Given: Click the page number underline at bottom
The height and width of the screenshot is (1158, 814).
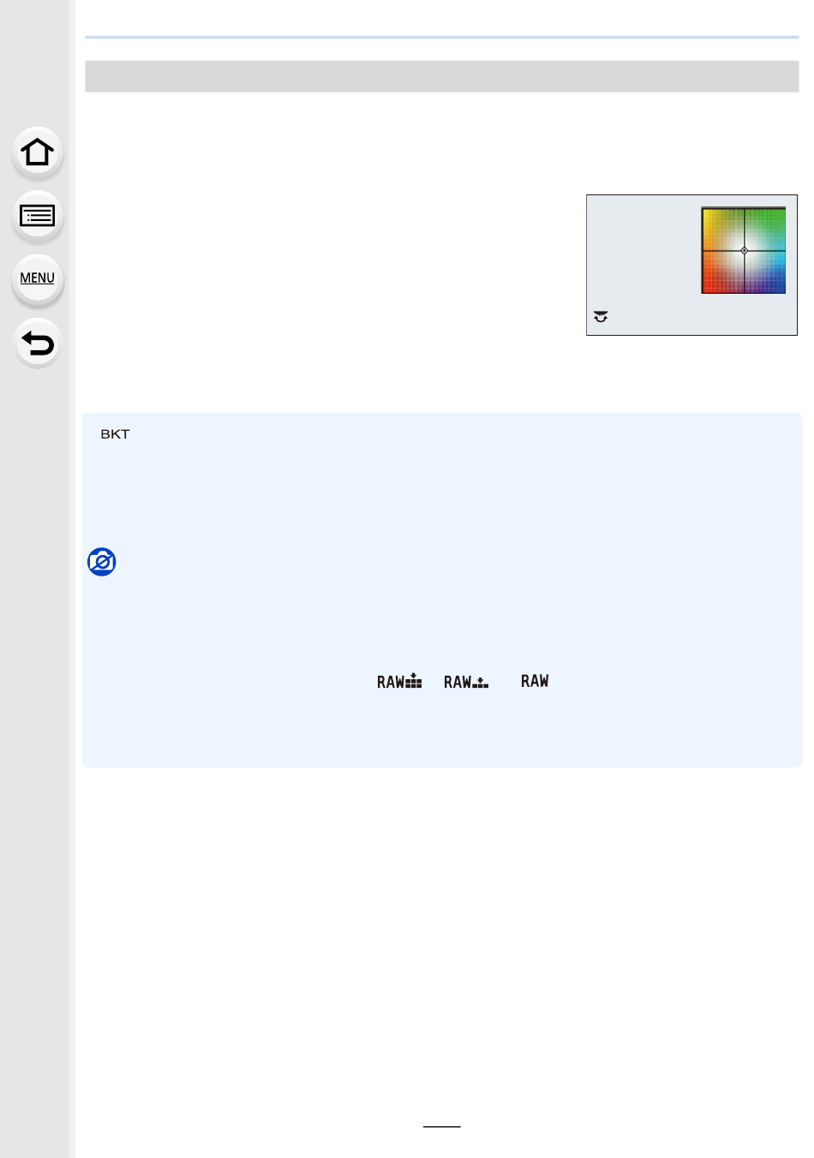Looking at the screenshot, I should pyautogui.click(x=442, y=1126).
